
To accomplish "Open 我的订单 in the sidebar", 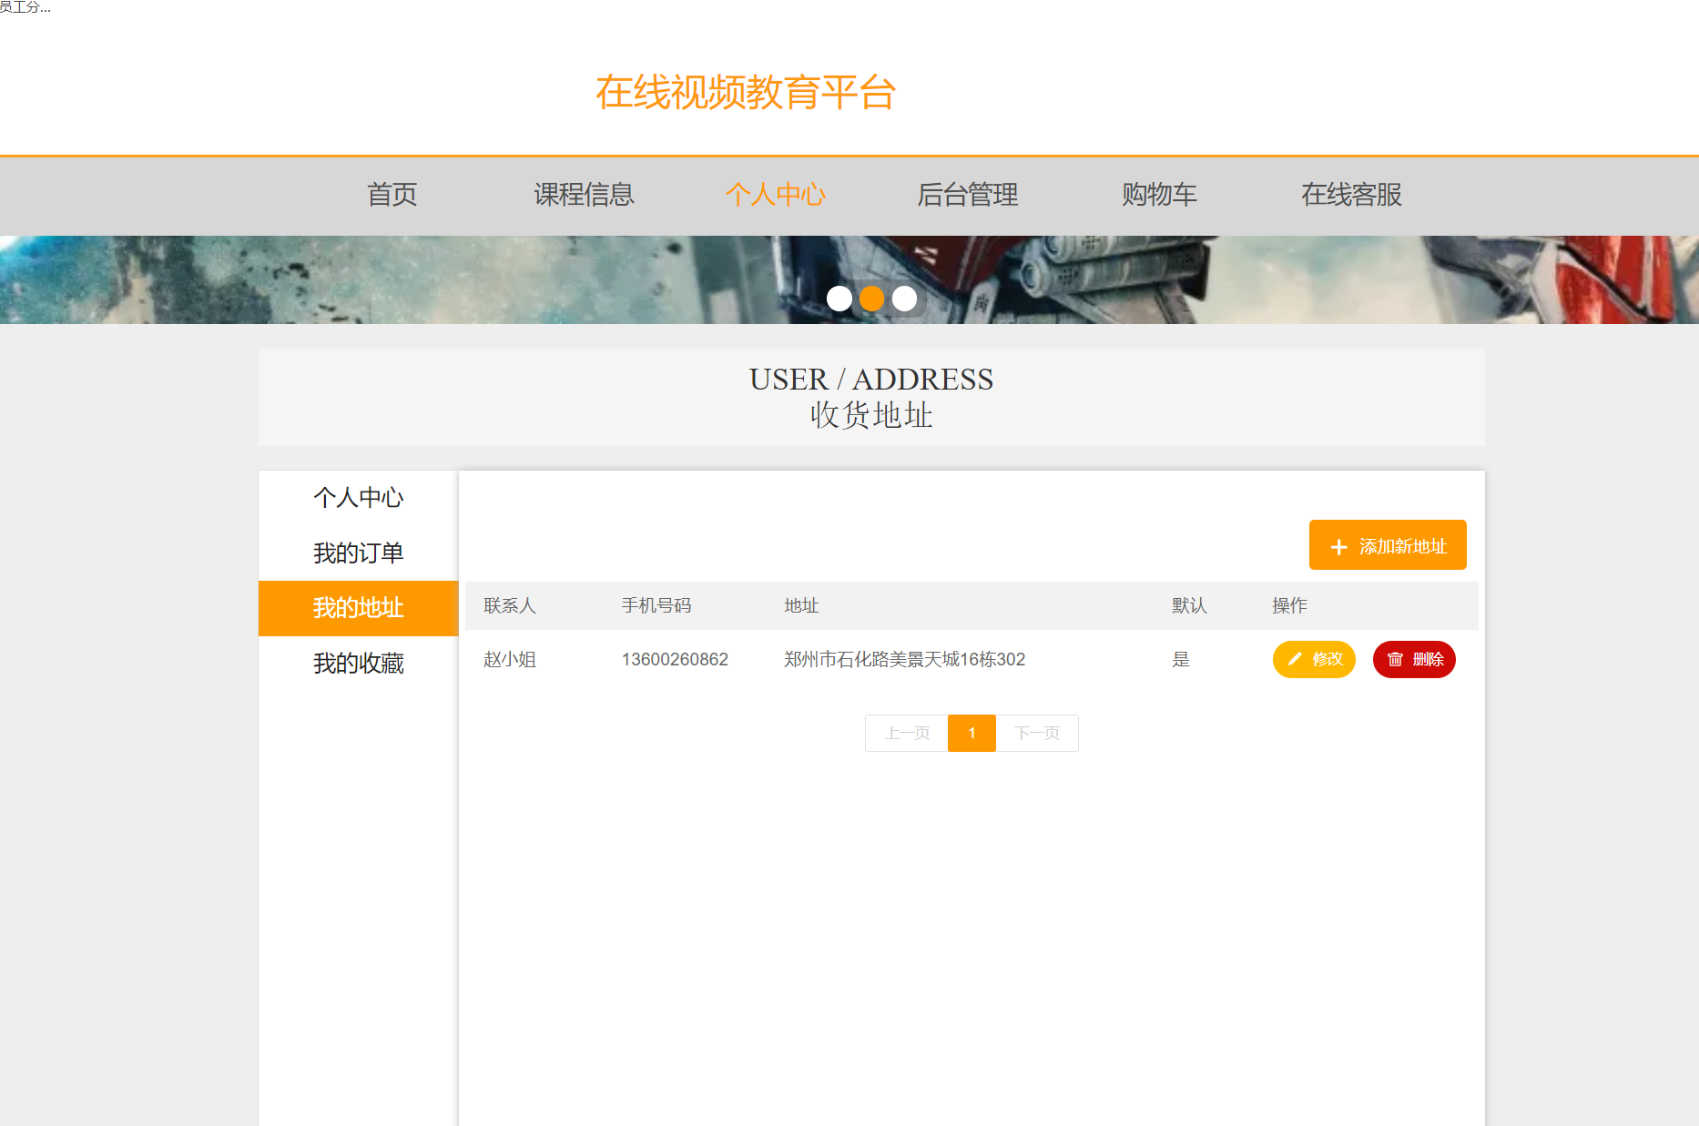I will [358, 553].
